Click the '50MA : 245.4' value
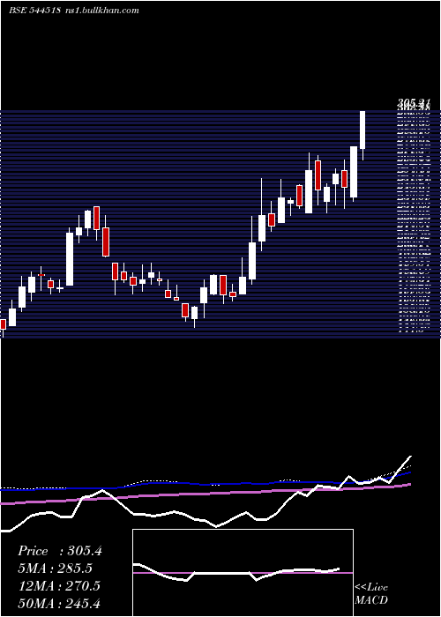This screenshot has width=441, height=617. click(x=59, y=603)
